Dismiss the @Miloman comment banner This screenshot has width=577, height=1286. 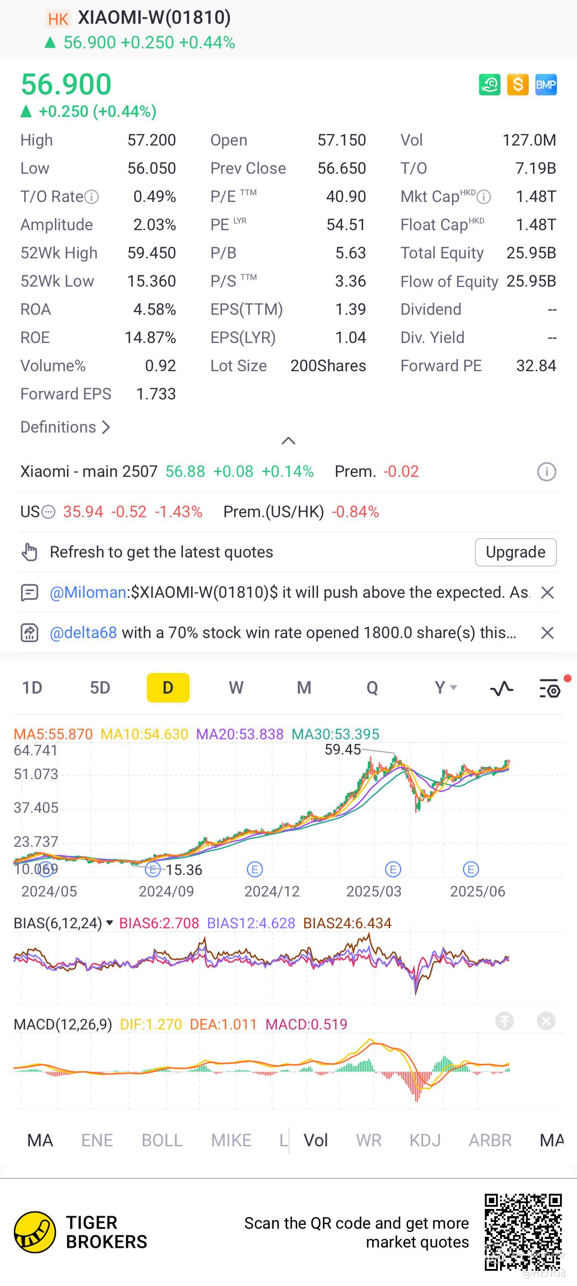pos(547,592)
